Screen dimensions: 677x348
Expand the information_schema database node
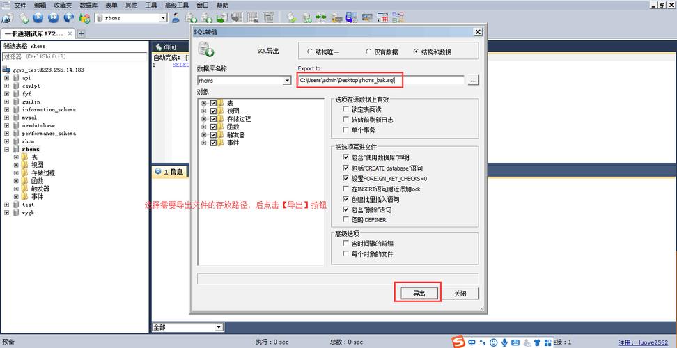coord(7,109)
